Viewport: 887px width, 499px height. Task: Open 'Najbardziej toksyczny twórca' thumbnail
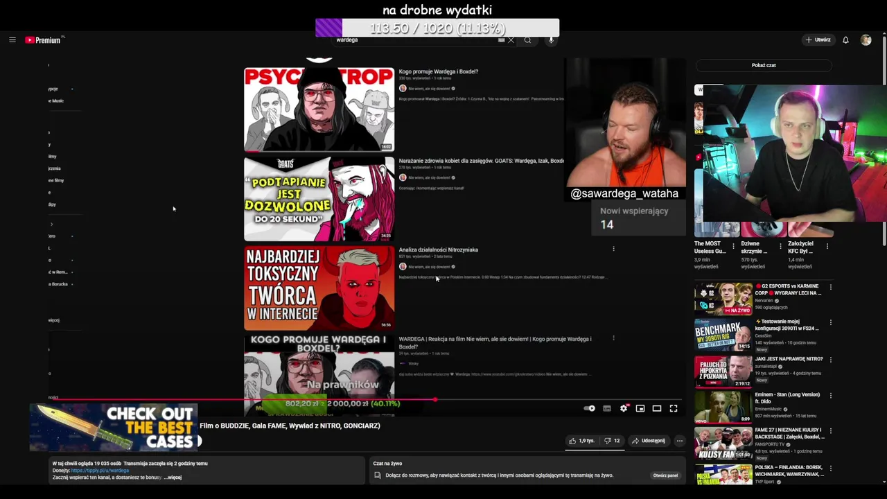point(319,288)
